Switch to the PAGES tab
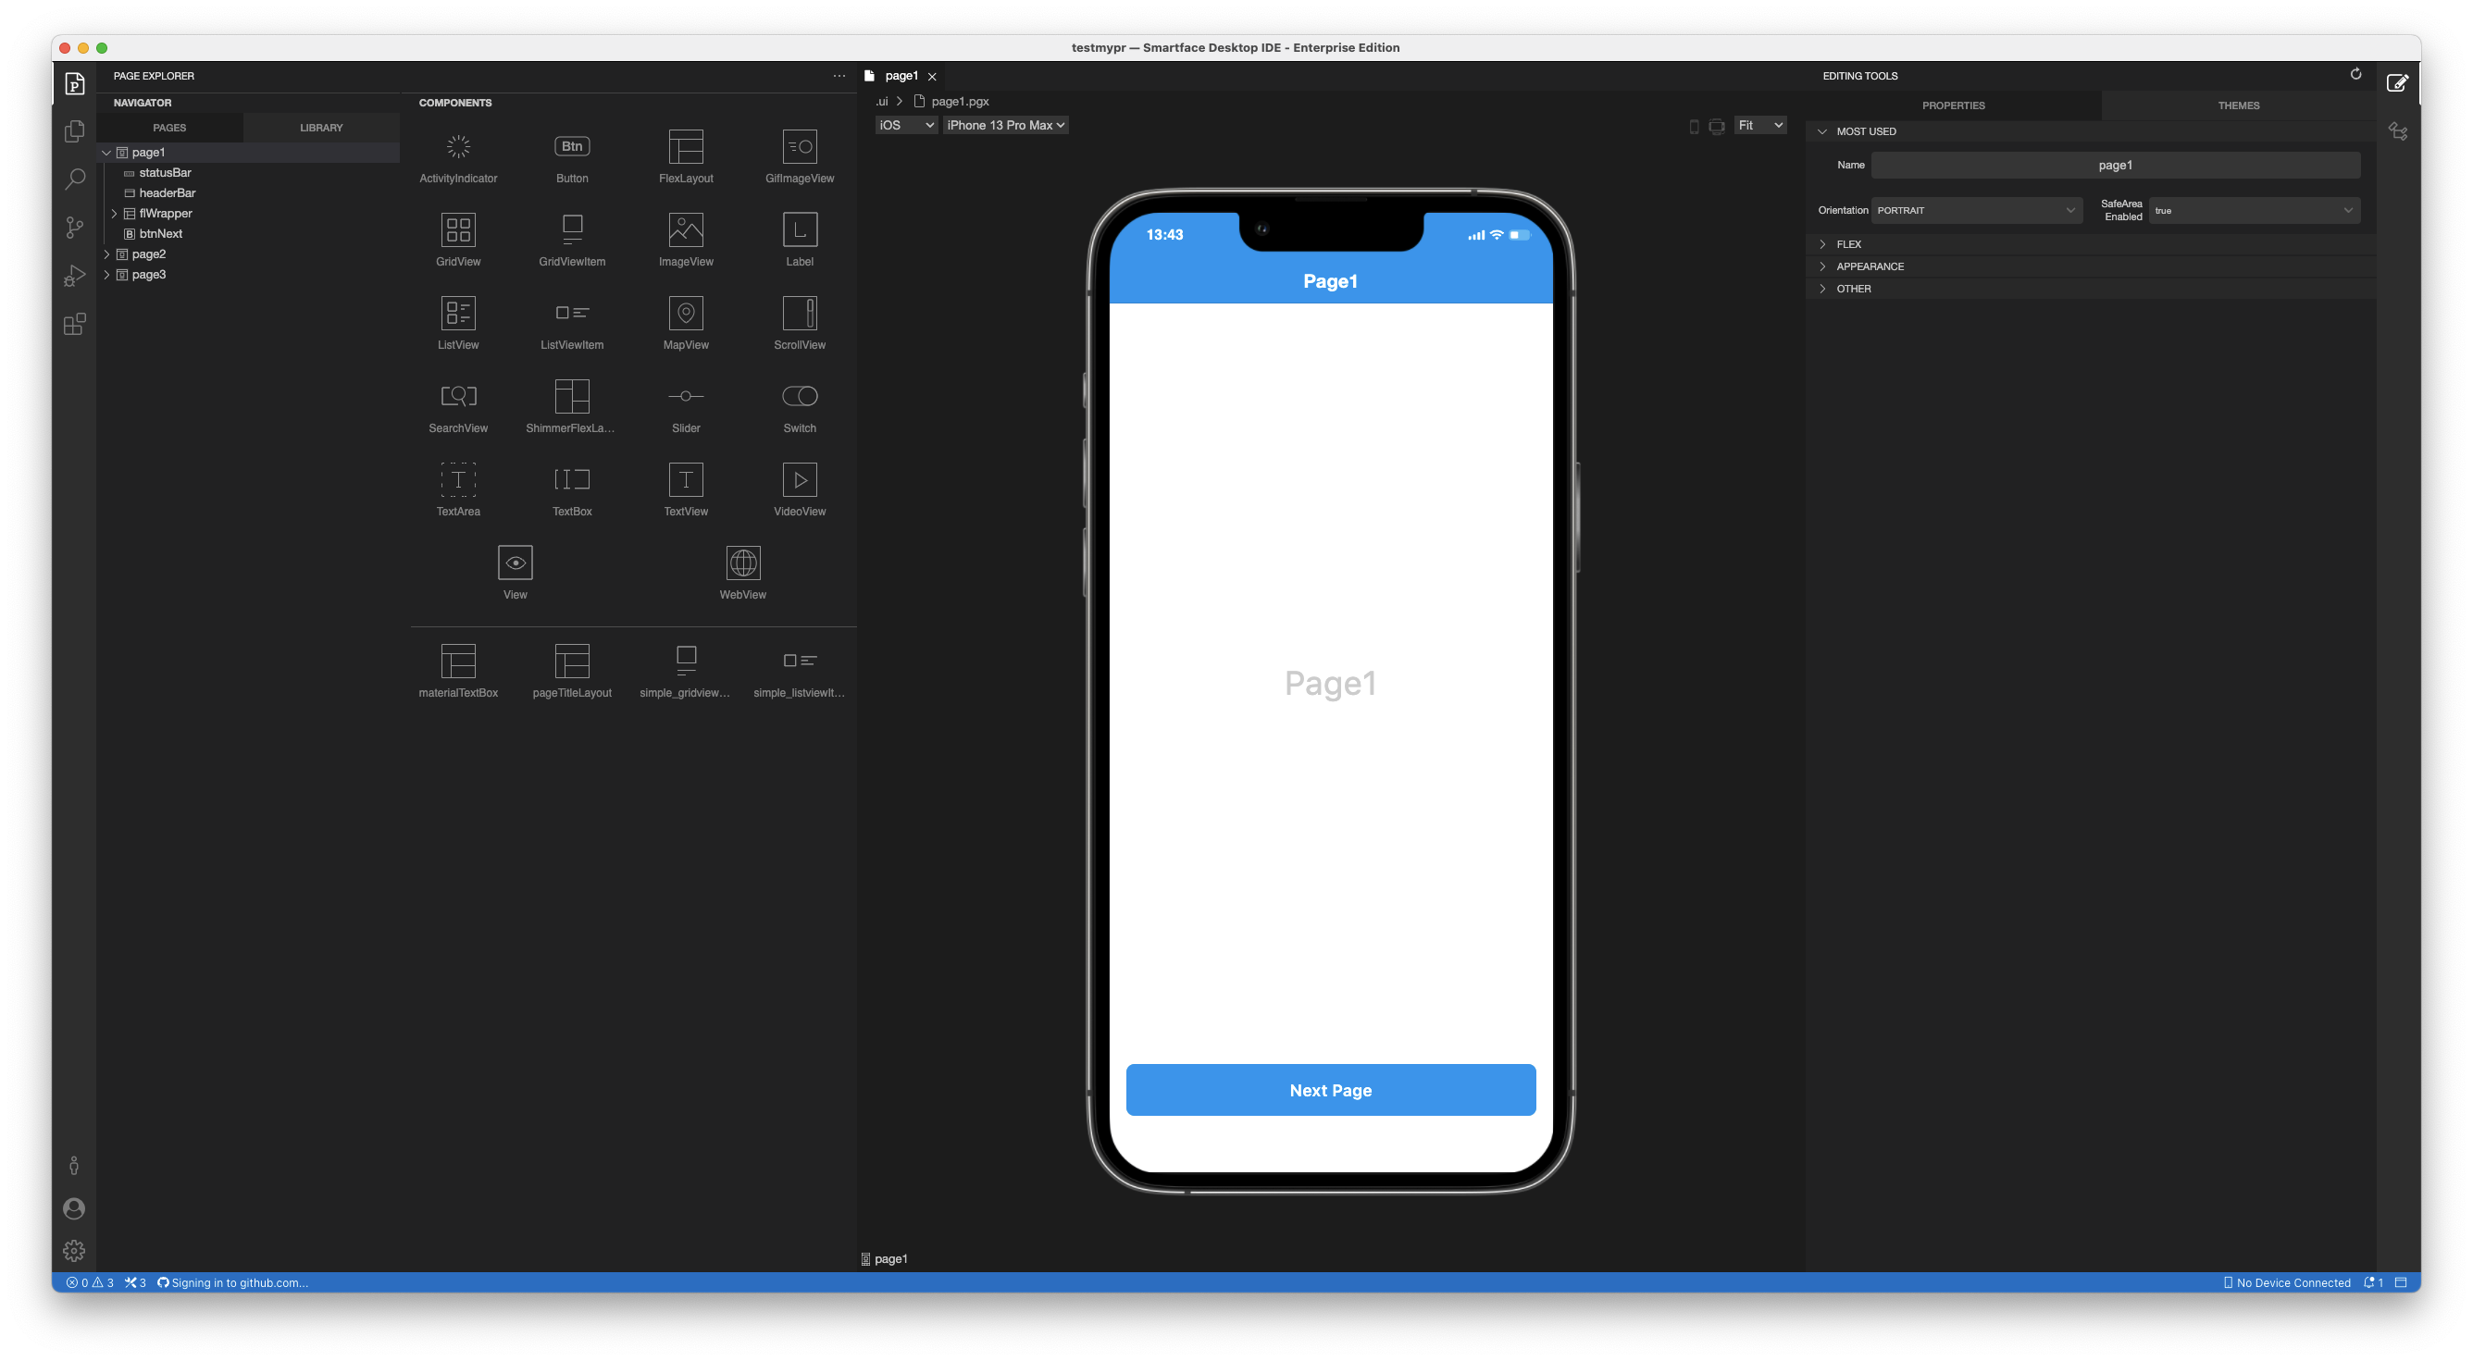The height and width of the screenshot is (1361, 2473). tap(170, 128)
